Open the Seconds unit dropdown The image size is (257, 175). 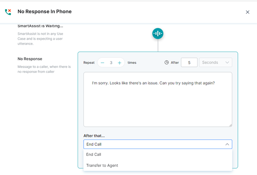(215, 62)
